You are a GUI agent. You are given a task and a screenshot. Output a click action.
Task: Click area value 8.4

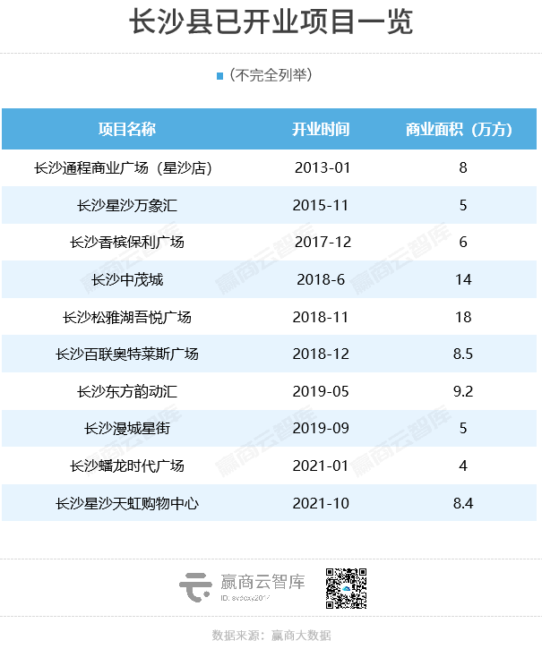click(x=463, y=504)
